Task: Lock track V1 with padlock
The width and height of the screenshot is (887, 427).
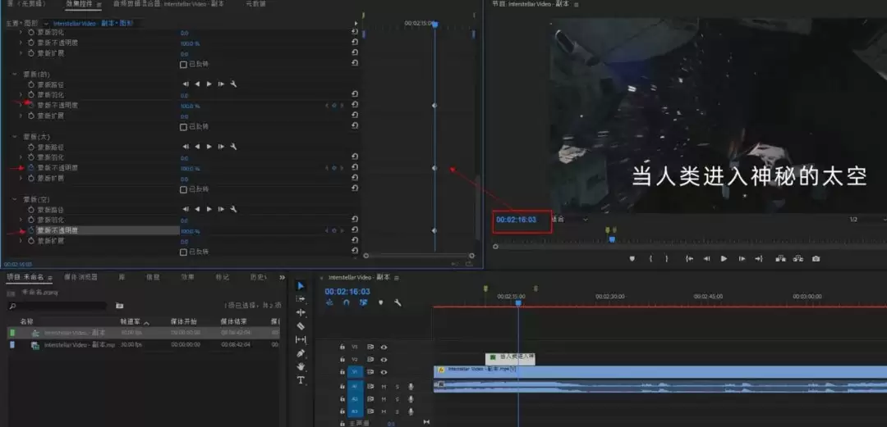Action: click(342, 372)
